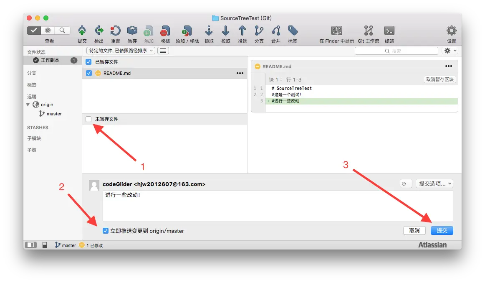This screenshot has height=283, width=485.
Task: Select the 分支 sidebar section
Action: (x=32, y=73)
